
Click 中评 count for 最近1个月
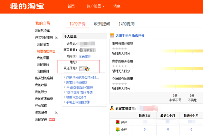[x=168, y=129]
